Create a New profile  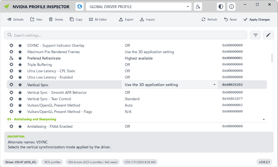[36, 19]
